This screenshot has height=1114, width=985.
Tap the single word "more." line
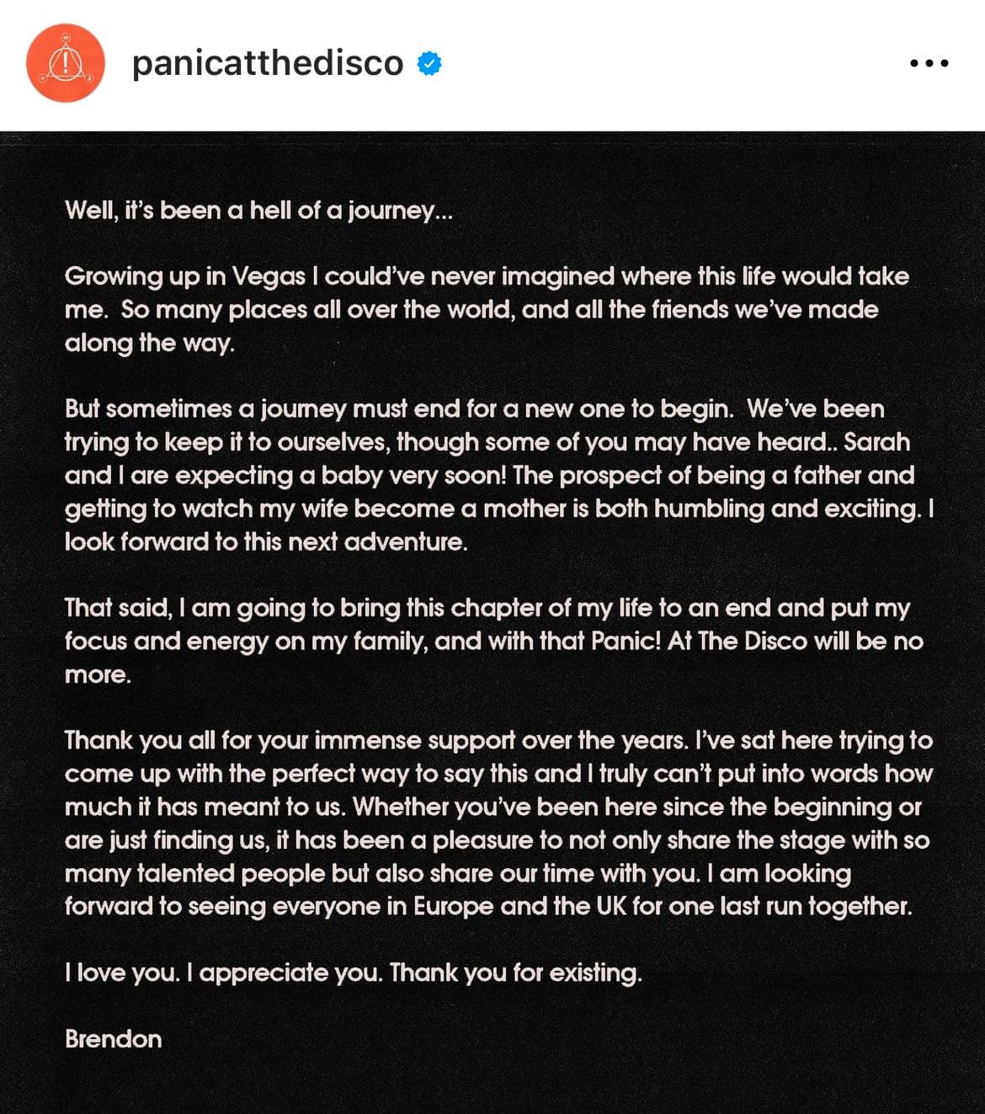coord(98,674)
